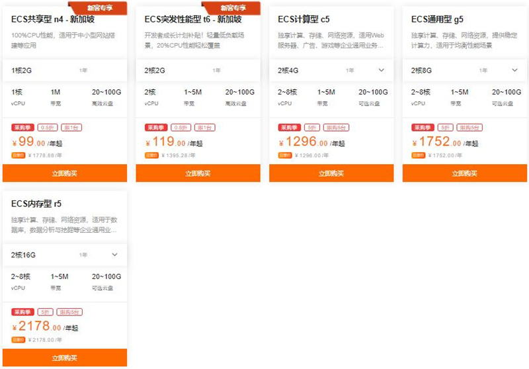Image resolution: width=529 pixels, height=369 pixels.
Task: Click 20~100G 高效云盘 on t6 card
Action: (x=239, y=97)
